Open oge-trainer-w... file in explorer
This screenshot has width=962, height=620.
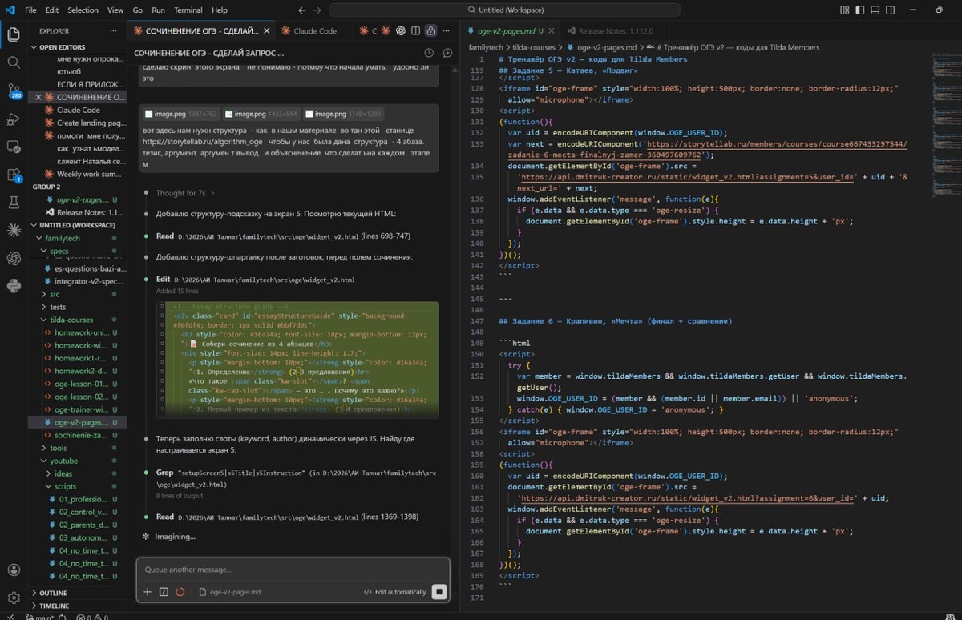click(80, 409)
